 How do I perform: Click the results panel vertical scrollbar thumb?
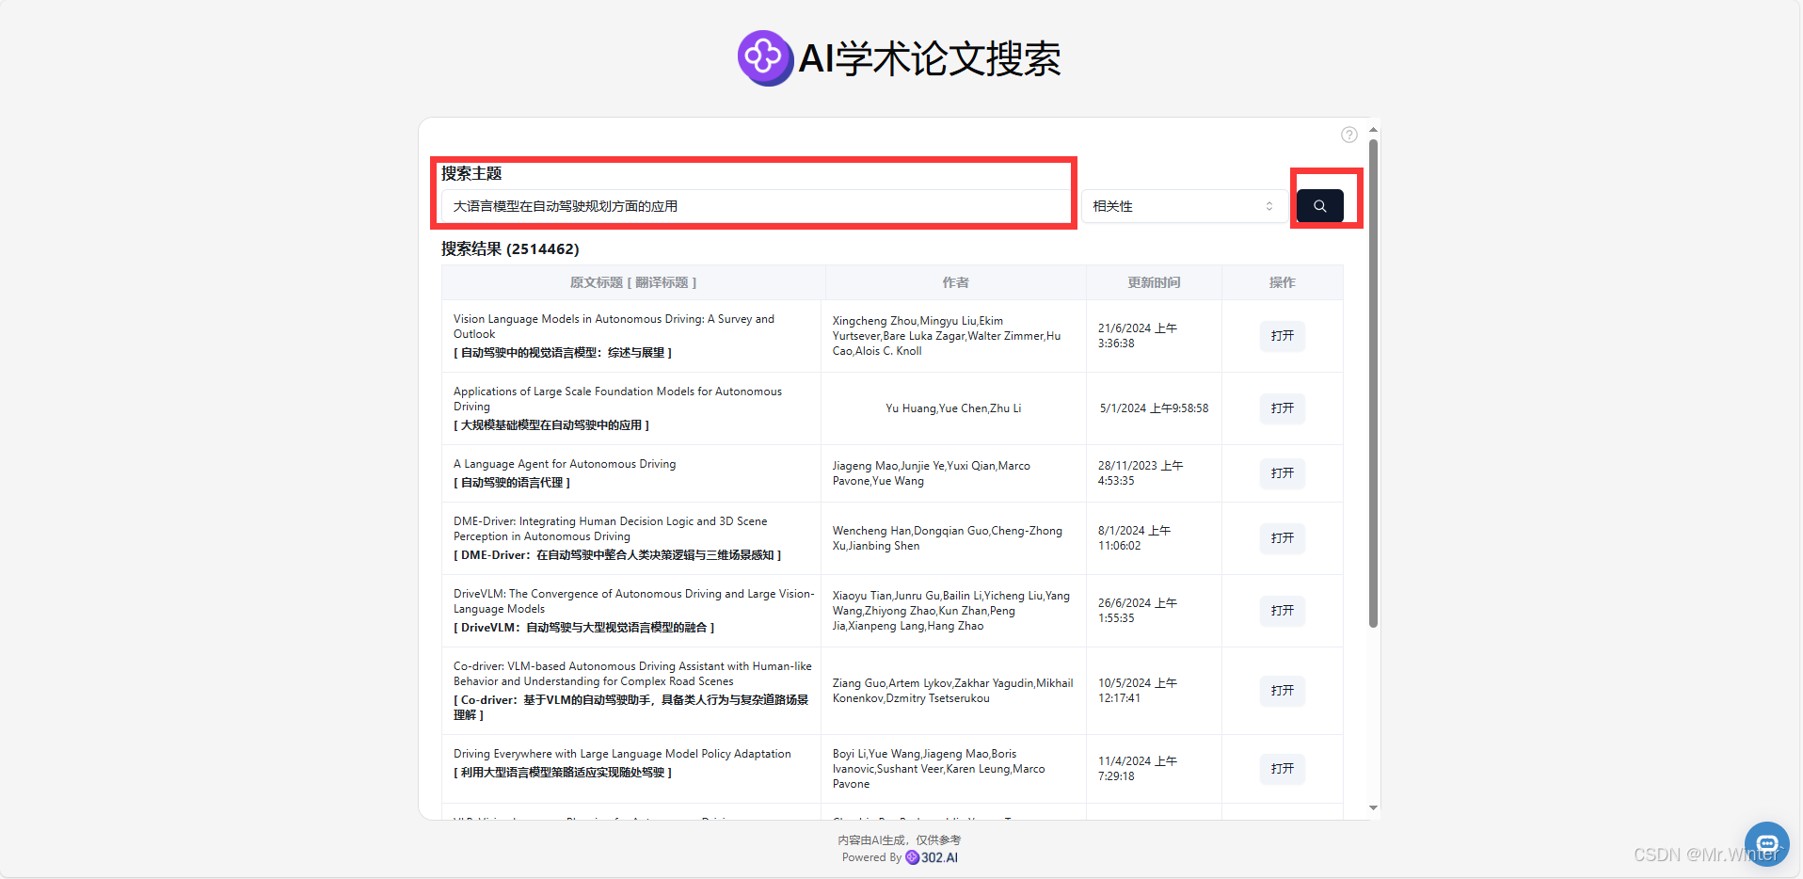click(x=1373, y=376)
